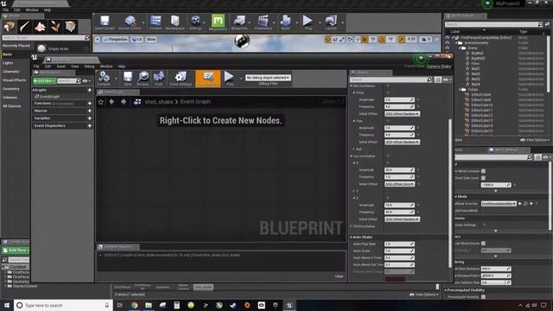
Task: Click Play in blueprint editor toolbar
Action: 229,79
